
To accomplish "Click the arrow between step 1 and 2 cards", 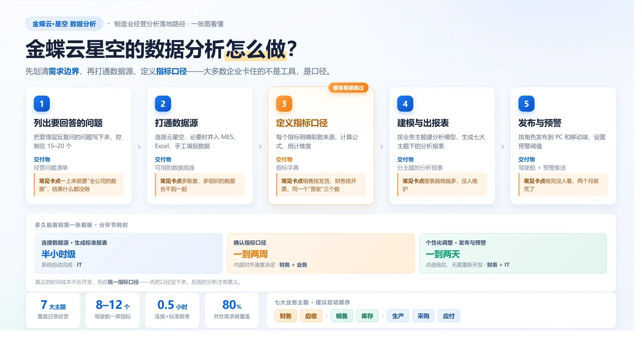I will point(139,147).
